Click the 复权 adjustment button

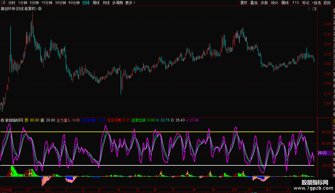[244, 3]
